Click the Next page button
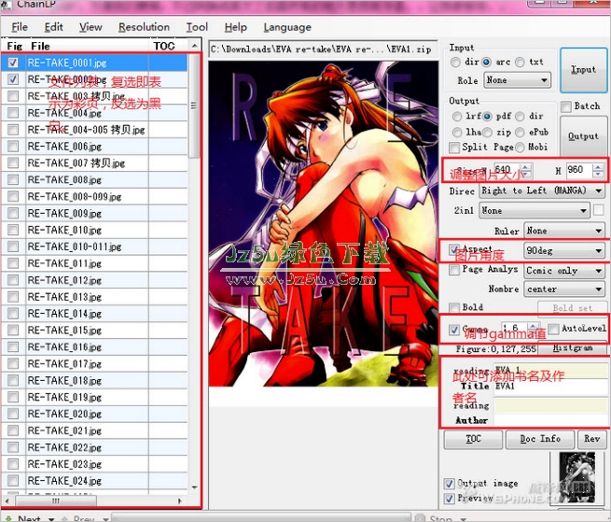This screenshot has height=522, width=611. click(29, 519)
